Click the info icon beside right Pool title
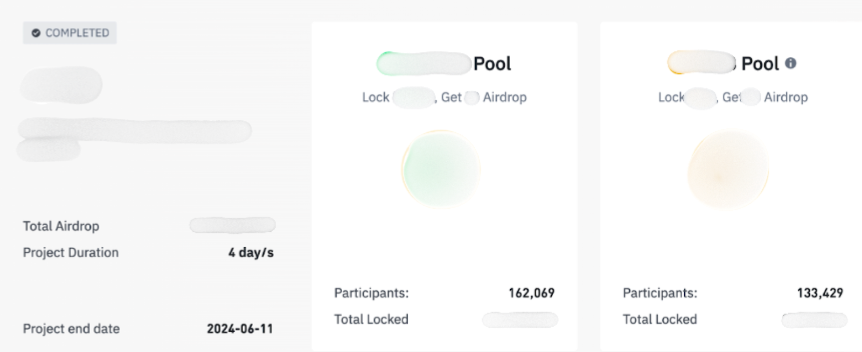Viewport: 862px width, 352px height. click(x=790, y=63)
